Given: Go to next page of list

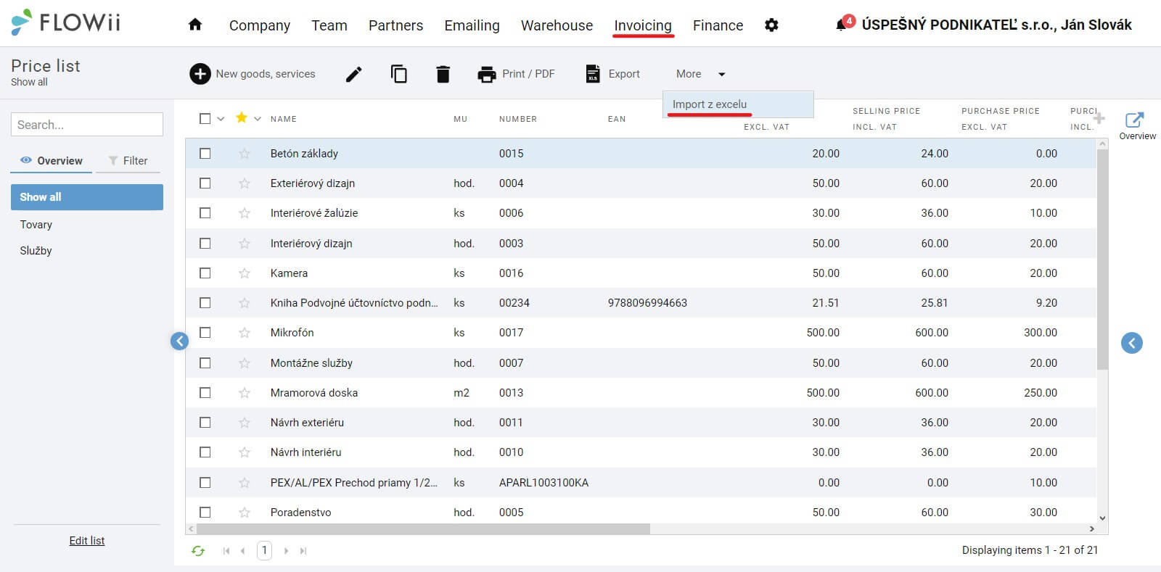Looking at the screenshot, I should [x=287, y=551].
